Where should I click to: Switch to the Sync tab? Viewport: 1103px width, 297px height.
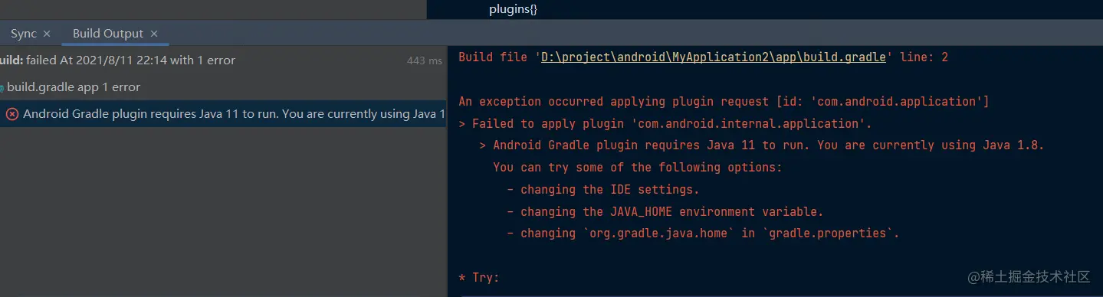(x=23, y=34)
